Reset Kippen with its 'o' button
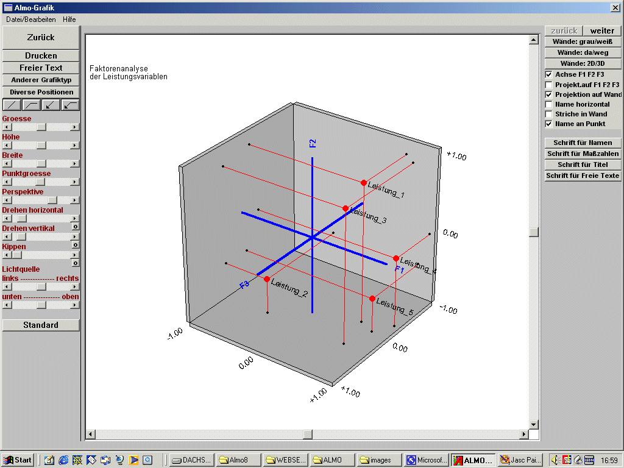The height and width of the screenshot is (468, 624). point(75,263)
